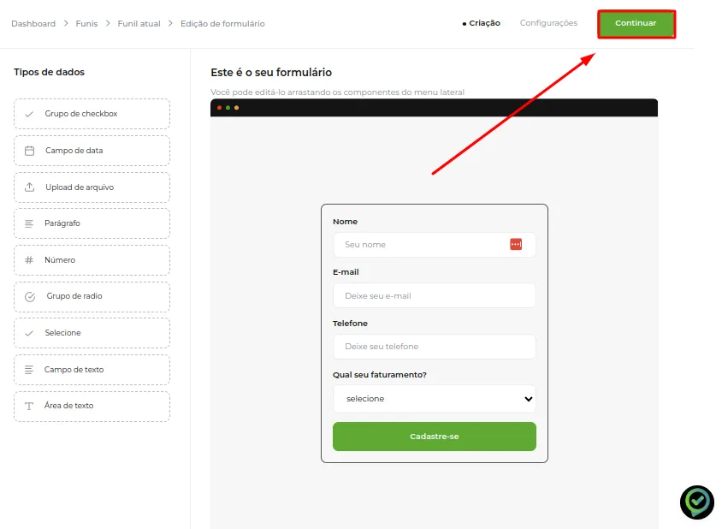Click the Deixe seu e-mail input field
The image size is (722, 529).
pyautogui.click(x=435, y=296)
